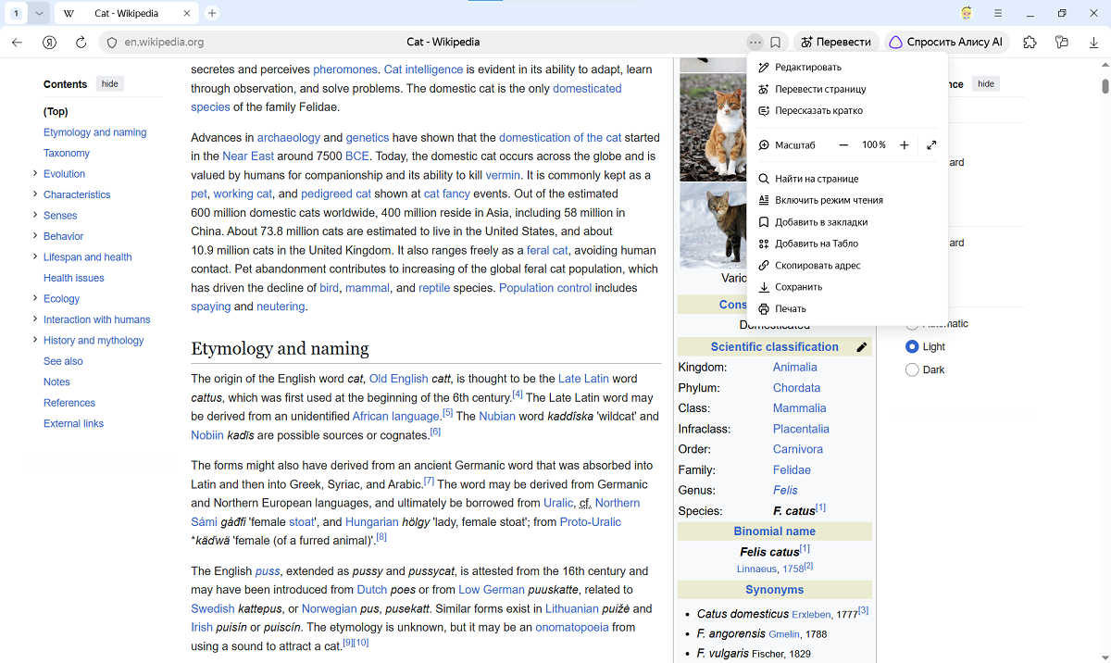Enter fullscreen with the expand arrows icon
Screen dimensions: 1111x663
coord(931,145)
